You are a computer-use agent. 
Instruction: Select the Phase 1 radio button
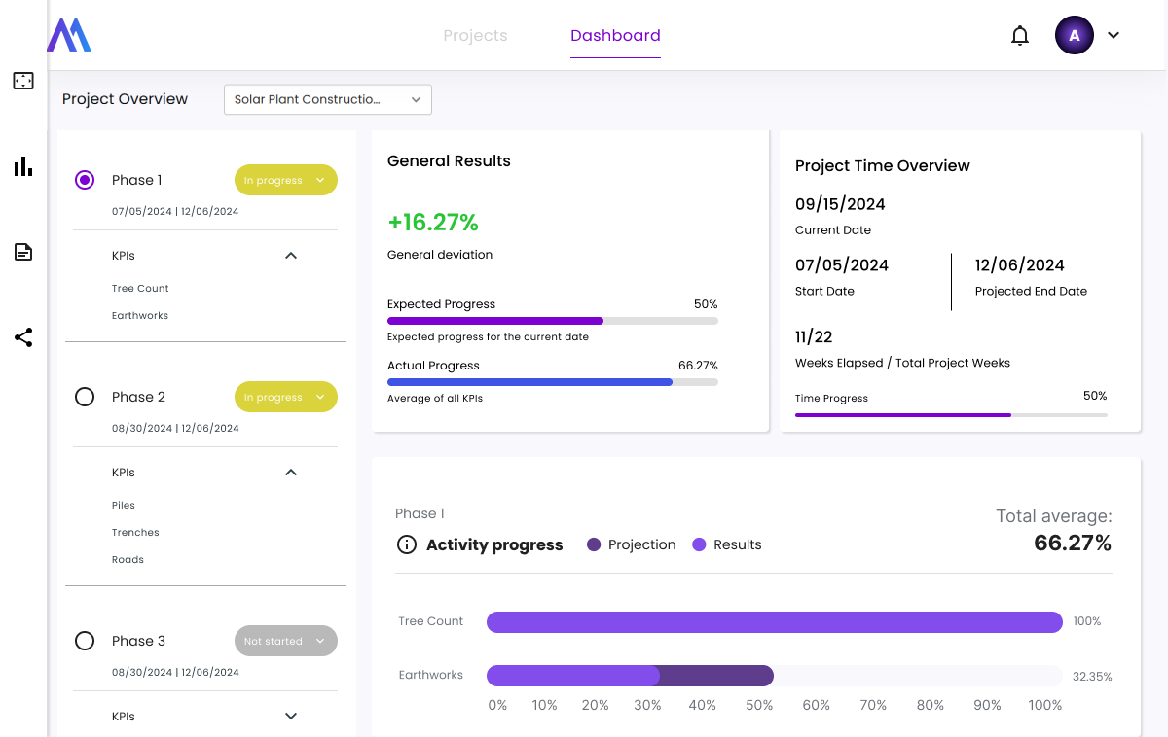[x=85, y=180]
